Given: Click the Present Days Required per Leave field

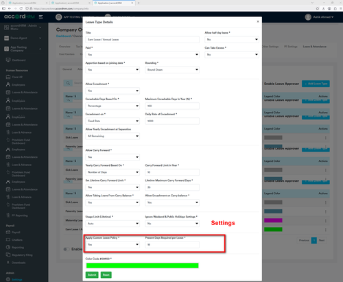Looking at the screenshot, I should point(172,244).
